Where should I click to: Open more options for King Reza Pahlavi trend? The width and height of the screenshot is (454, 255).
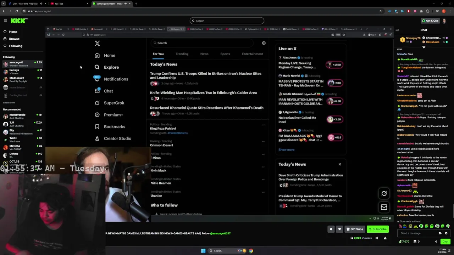(x=264, y=125)
